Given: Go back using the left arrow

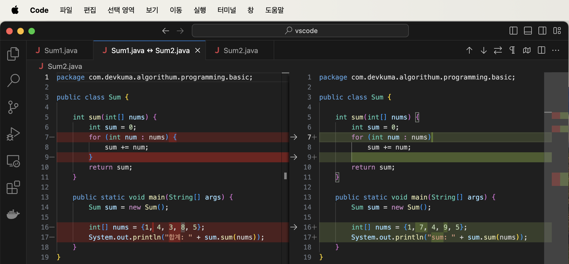Looking at the screenshot, I should click(166, 31).
